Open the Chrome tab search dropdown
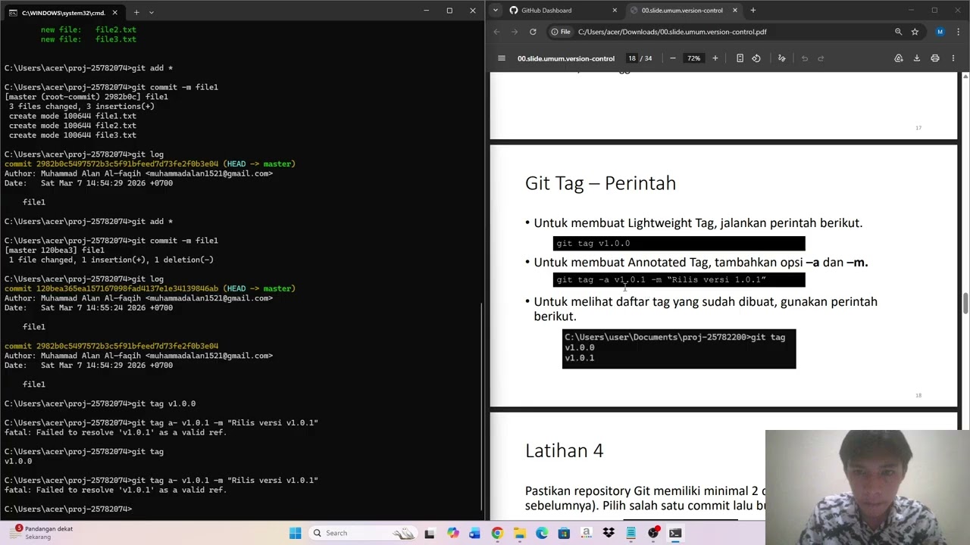 tap(496, 11)
